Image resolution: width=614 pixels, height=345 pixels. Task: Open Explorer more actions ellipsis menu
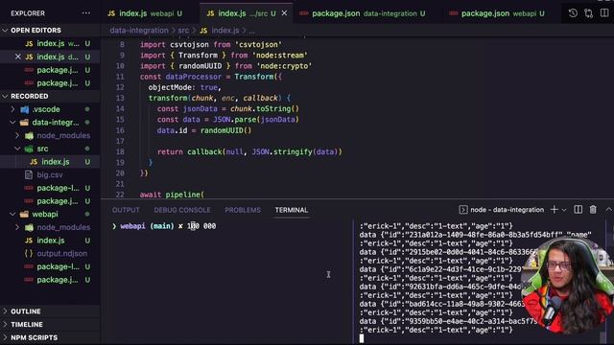coord(86,13)
